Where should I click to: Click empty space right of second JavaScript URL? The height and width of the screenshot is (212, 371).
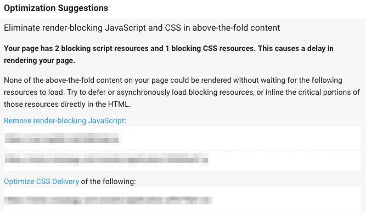[x=284, y=160]
